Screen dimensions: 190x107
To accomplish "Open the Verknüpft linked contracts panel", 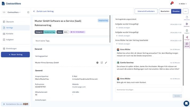I will 187,38.
